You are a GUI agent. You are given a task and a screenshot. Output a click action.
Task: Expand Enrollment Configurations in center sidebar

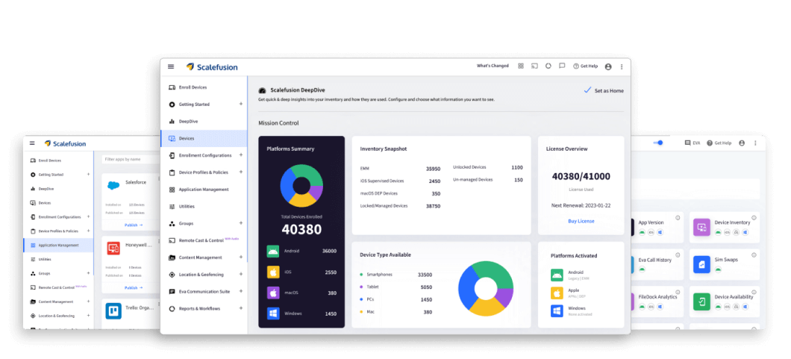pyautogui.click(x=240, y=154)
